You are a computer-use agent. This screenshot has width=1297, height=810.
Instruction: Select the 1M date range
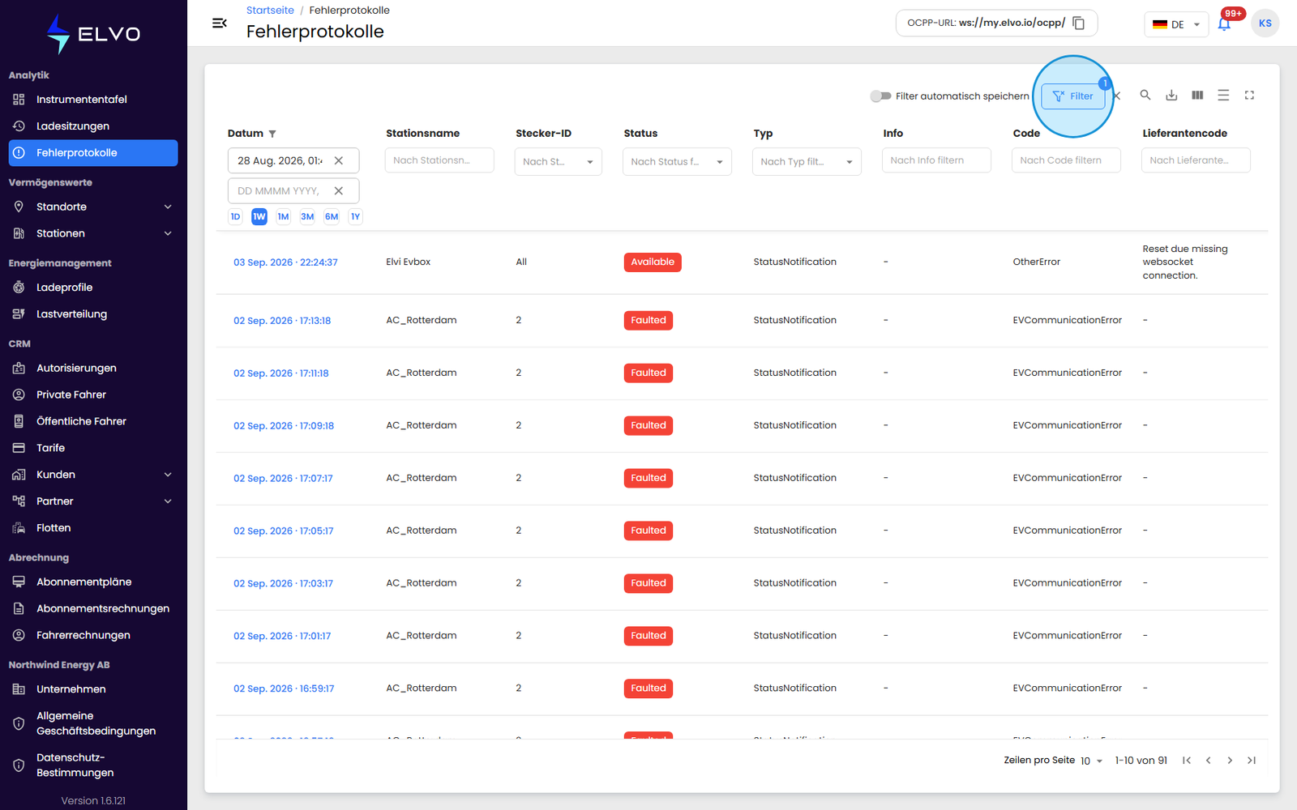click(x=283, y=216)
